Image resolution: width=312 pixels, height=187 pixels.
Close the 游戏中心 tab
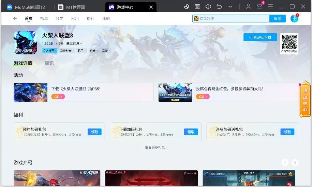click(151, 7)
